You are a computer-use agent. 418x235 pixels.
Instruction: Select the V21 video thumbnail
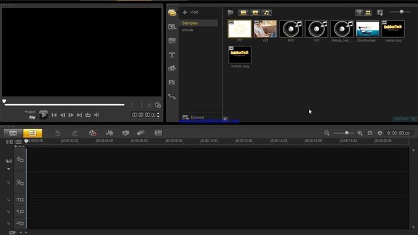pos(265,29)
